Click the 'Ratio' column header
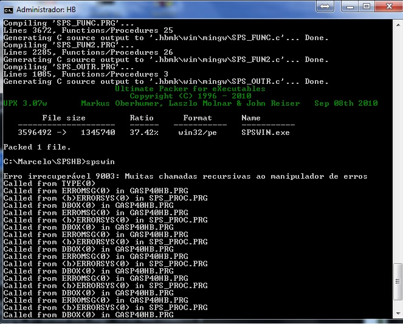The width and height of the screenshot is (403, 324). pyautogui.click(x=142, y=118)
